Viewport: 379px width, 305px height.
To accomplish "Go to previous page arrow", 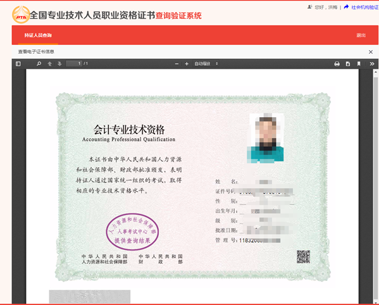I will (49, 64).
